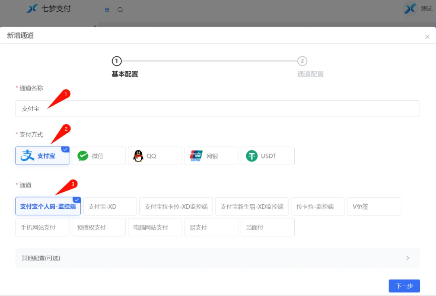The width and height of the screenshot is (436, 296).
Task: Select 支付宝 payment method
Action: pos(42,156)
